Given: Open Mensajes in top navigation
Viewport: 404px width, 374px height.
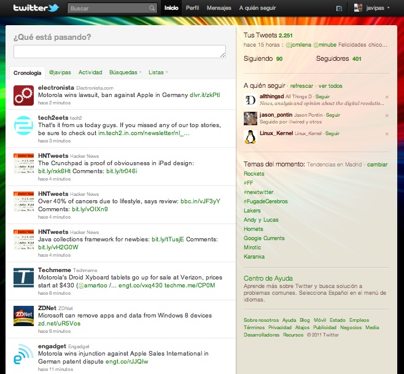Looking at the screenshot, I should 219,8.
